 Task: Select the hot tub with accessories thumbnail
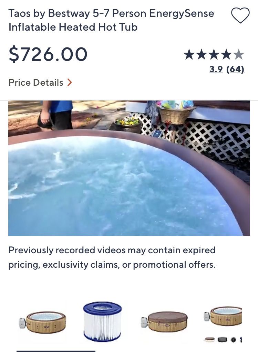223,322
